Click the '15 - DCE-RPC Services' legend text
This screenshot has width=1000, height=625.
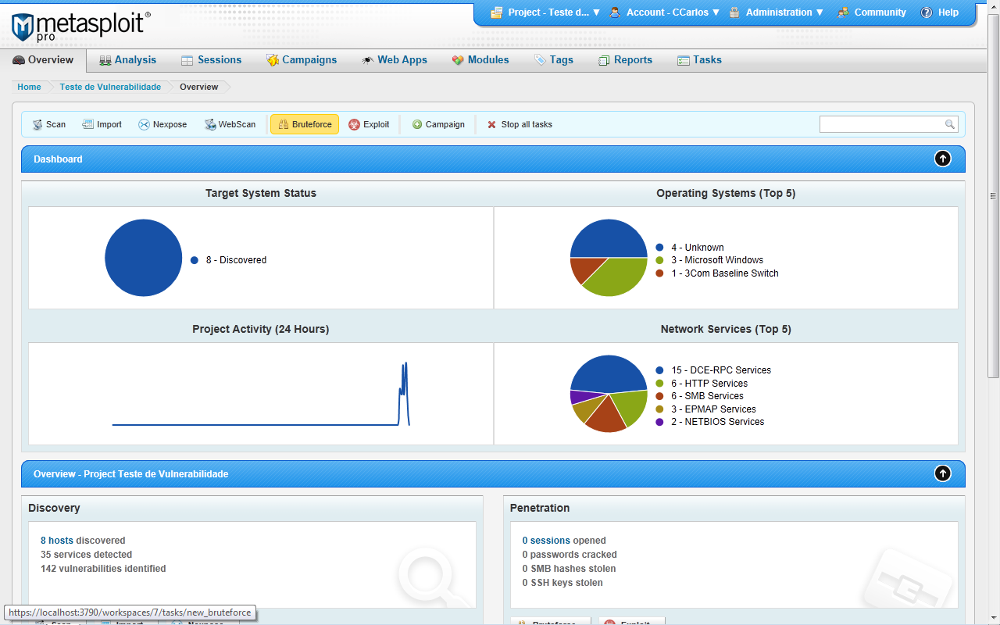click(x=721, y=370)
